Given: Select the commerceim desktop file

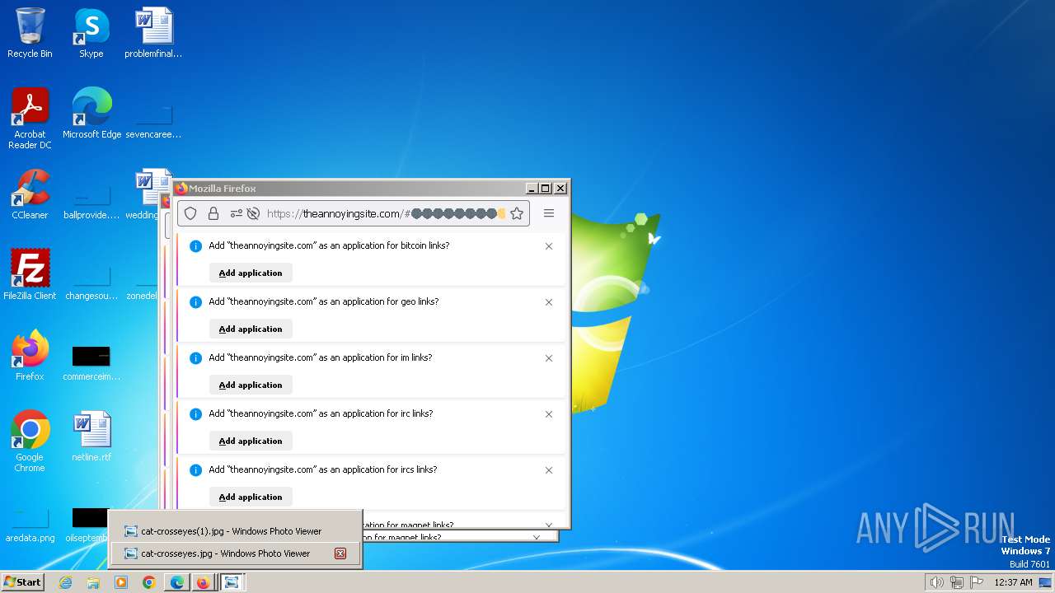Looking at the screenshot, I should tap(91, 363).
